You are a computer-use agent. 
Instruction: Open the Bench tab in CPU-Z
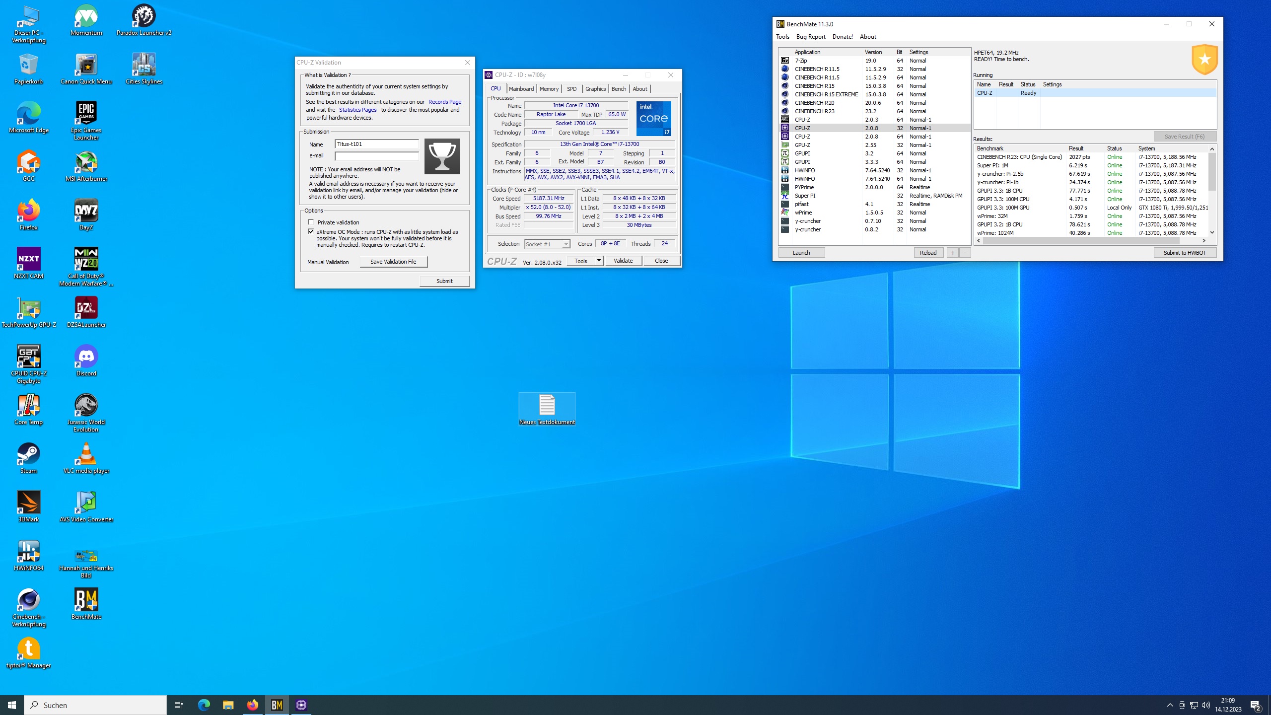(x=619, y=89)
